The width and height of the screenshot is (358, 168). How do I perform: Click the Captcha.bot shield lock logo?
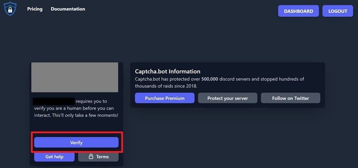pos(10,9)
